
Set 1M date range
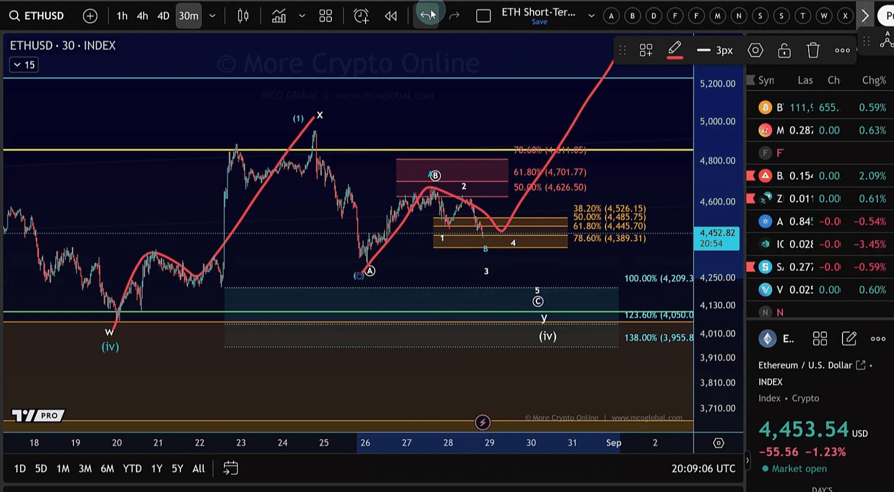click(63, 469)
